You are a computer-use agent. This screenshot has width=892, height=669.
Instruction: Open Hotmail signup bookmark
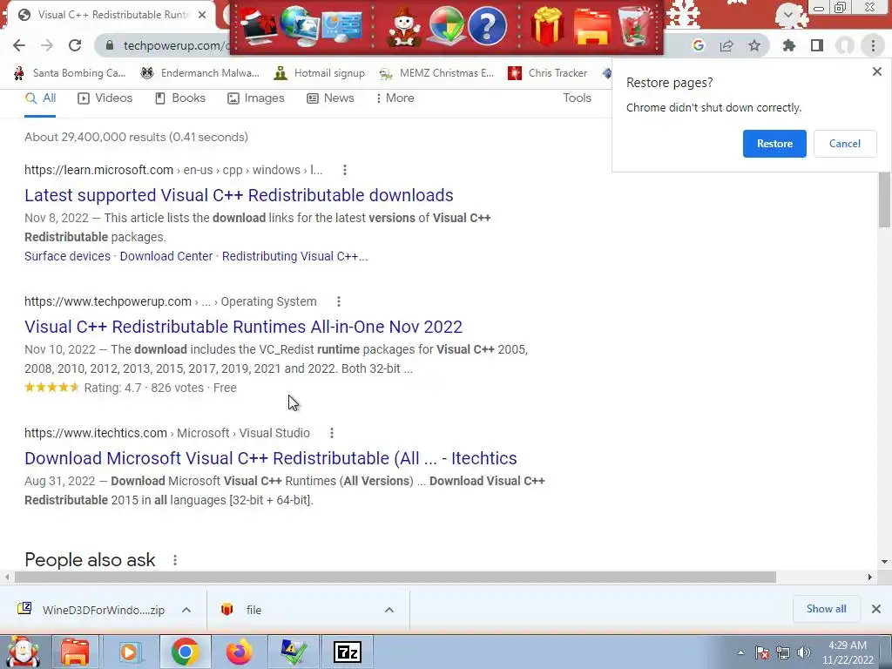pyautogui.click(x=319, y=73)
